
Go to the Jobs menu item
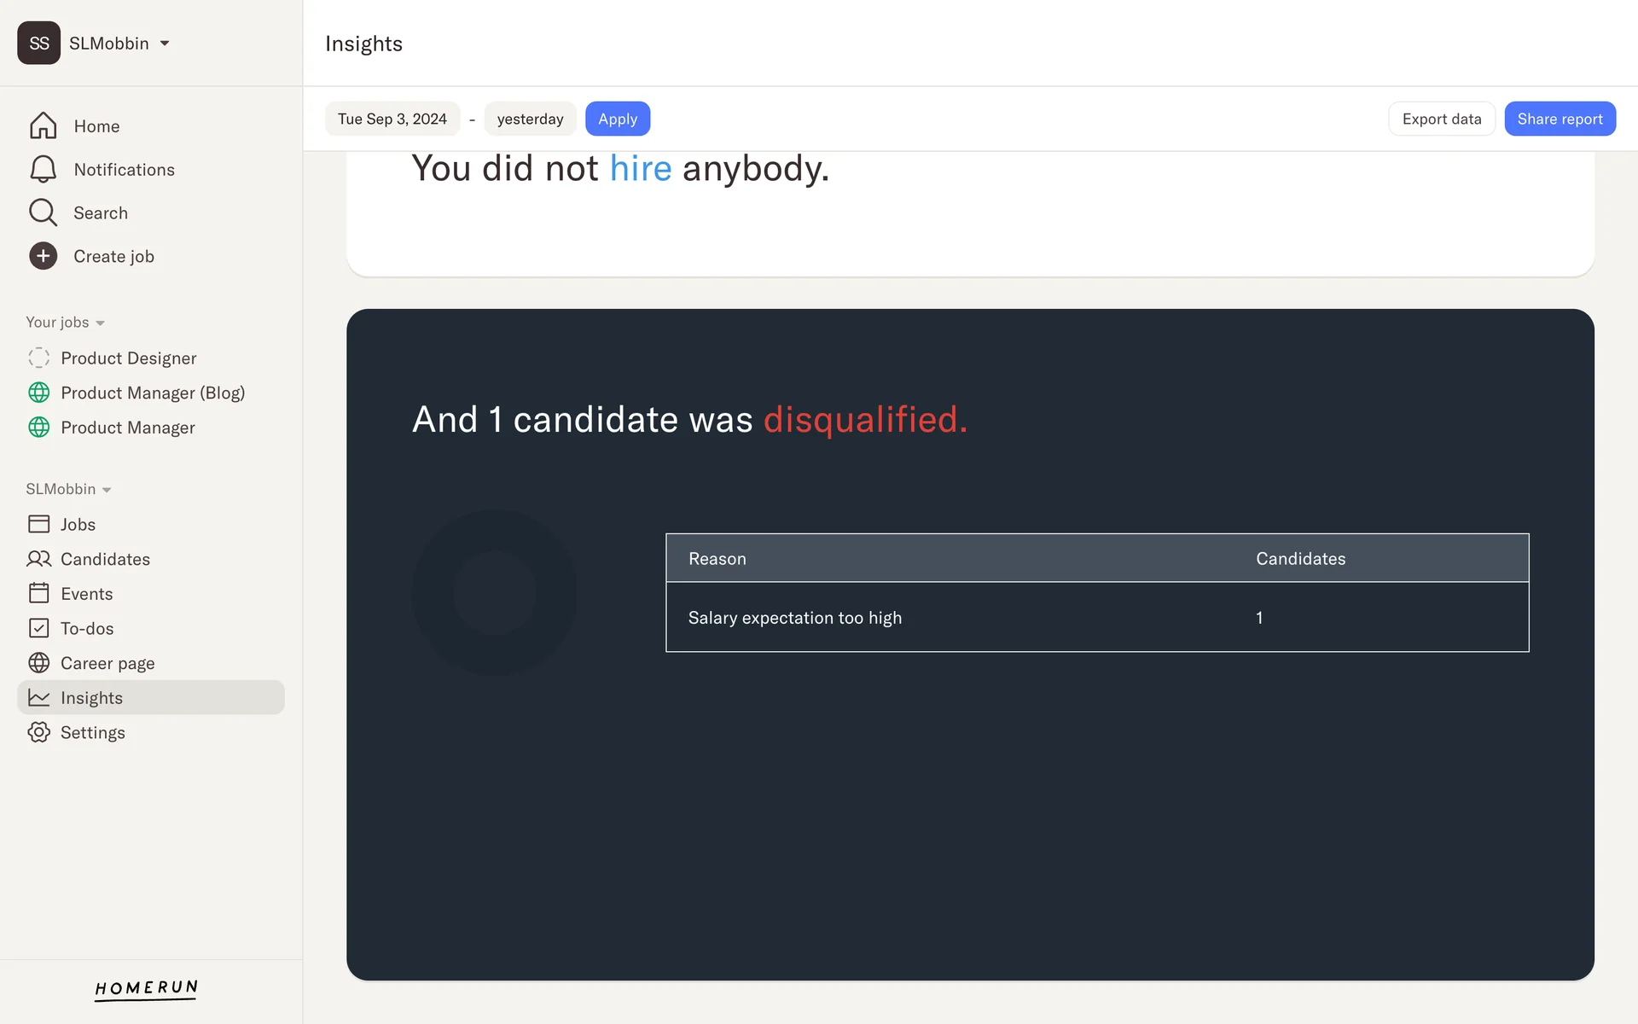pos(78,524)
